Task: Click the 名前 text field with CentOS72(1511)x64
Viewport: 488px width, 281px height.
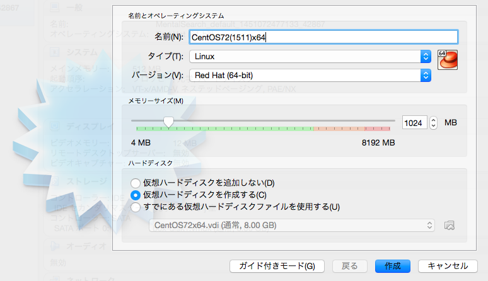Action: pos(323,37)
